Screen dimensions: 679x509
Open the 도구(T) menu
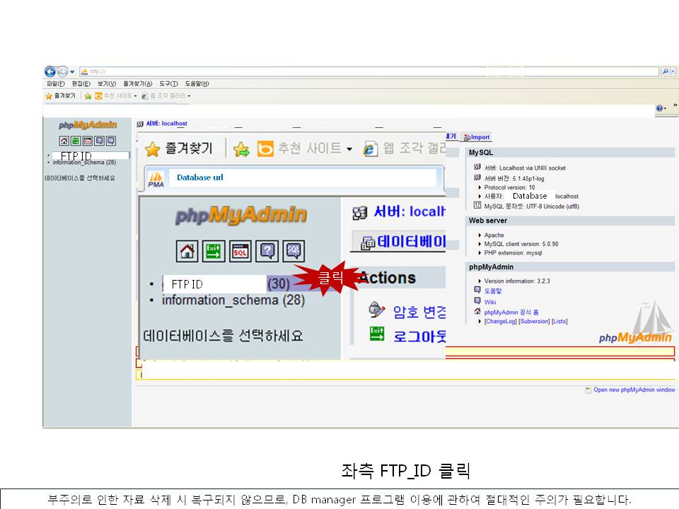click(168, 83)
